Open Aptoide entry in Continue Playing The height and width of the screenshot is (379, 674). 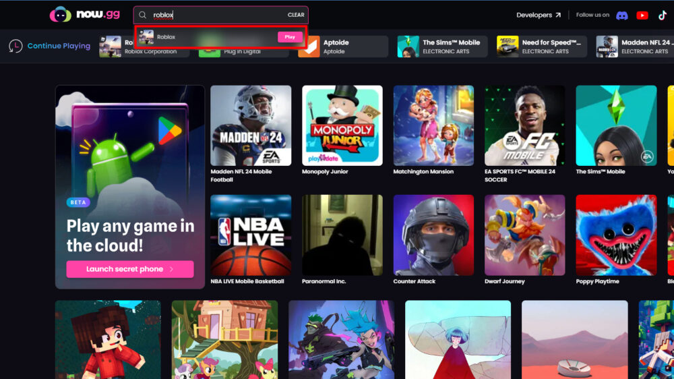click(x=342, y=47)
